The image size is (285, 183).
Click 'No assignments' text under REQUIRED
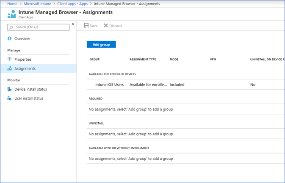point(131,109)
